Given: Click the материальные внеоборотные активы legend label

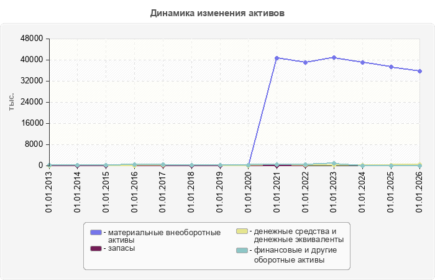Looking at the screenshot, I should tap(164, 236).
